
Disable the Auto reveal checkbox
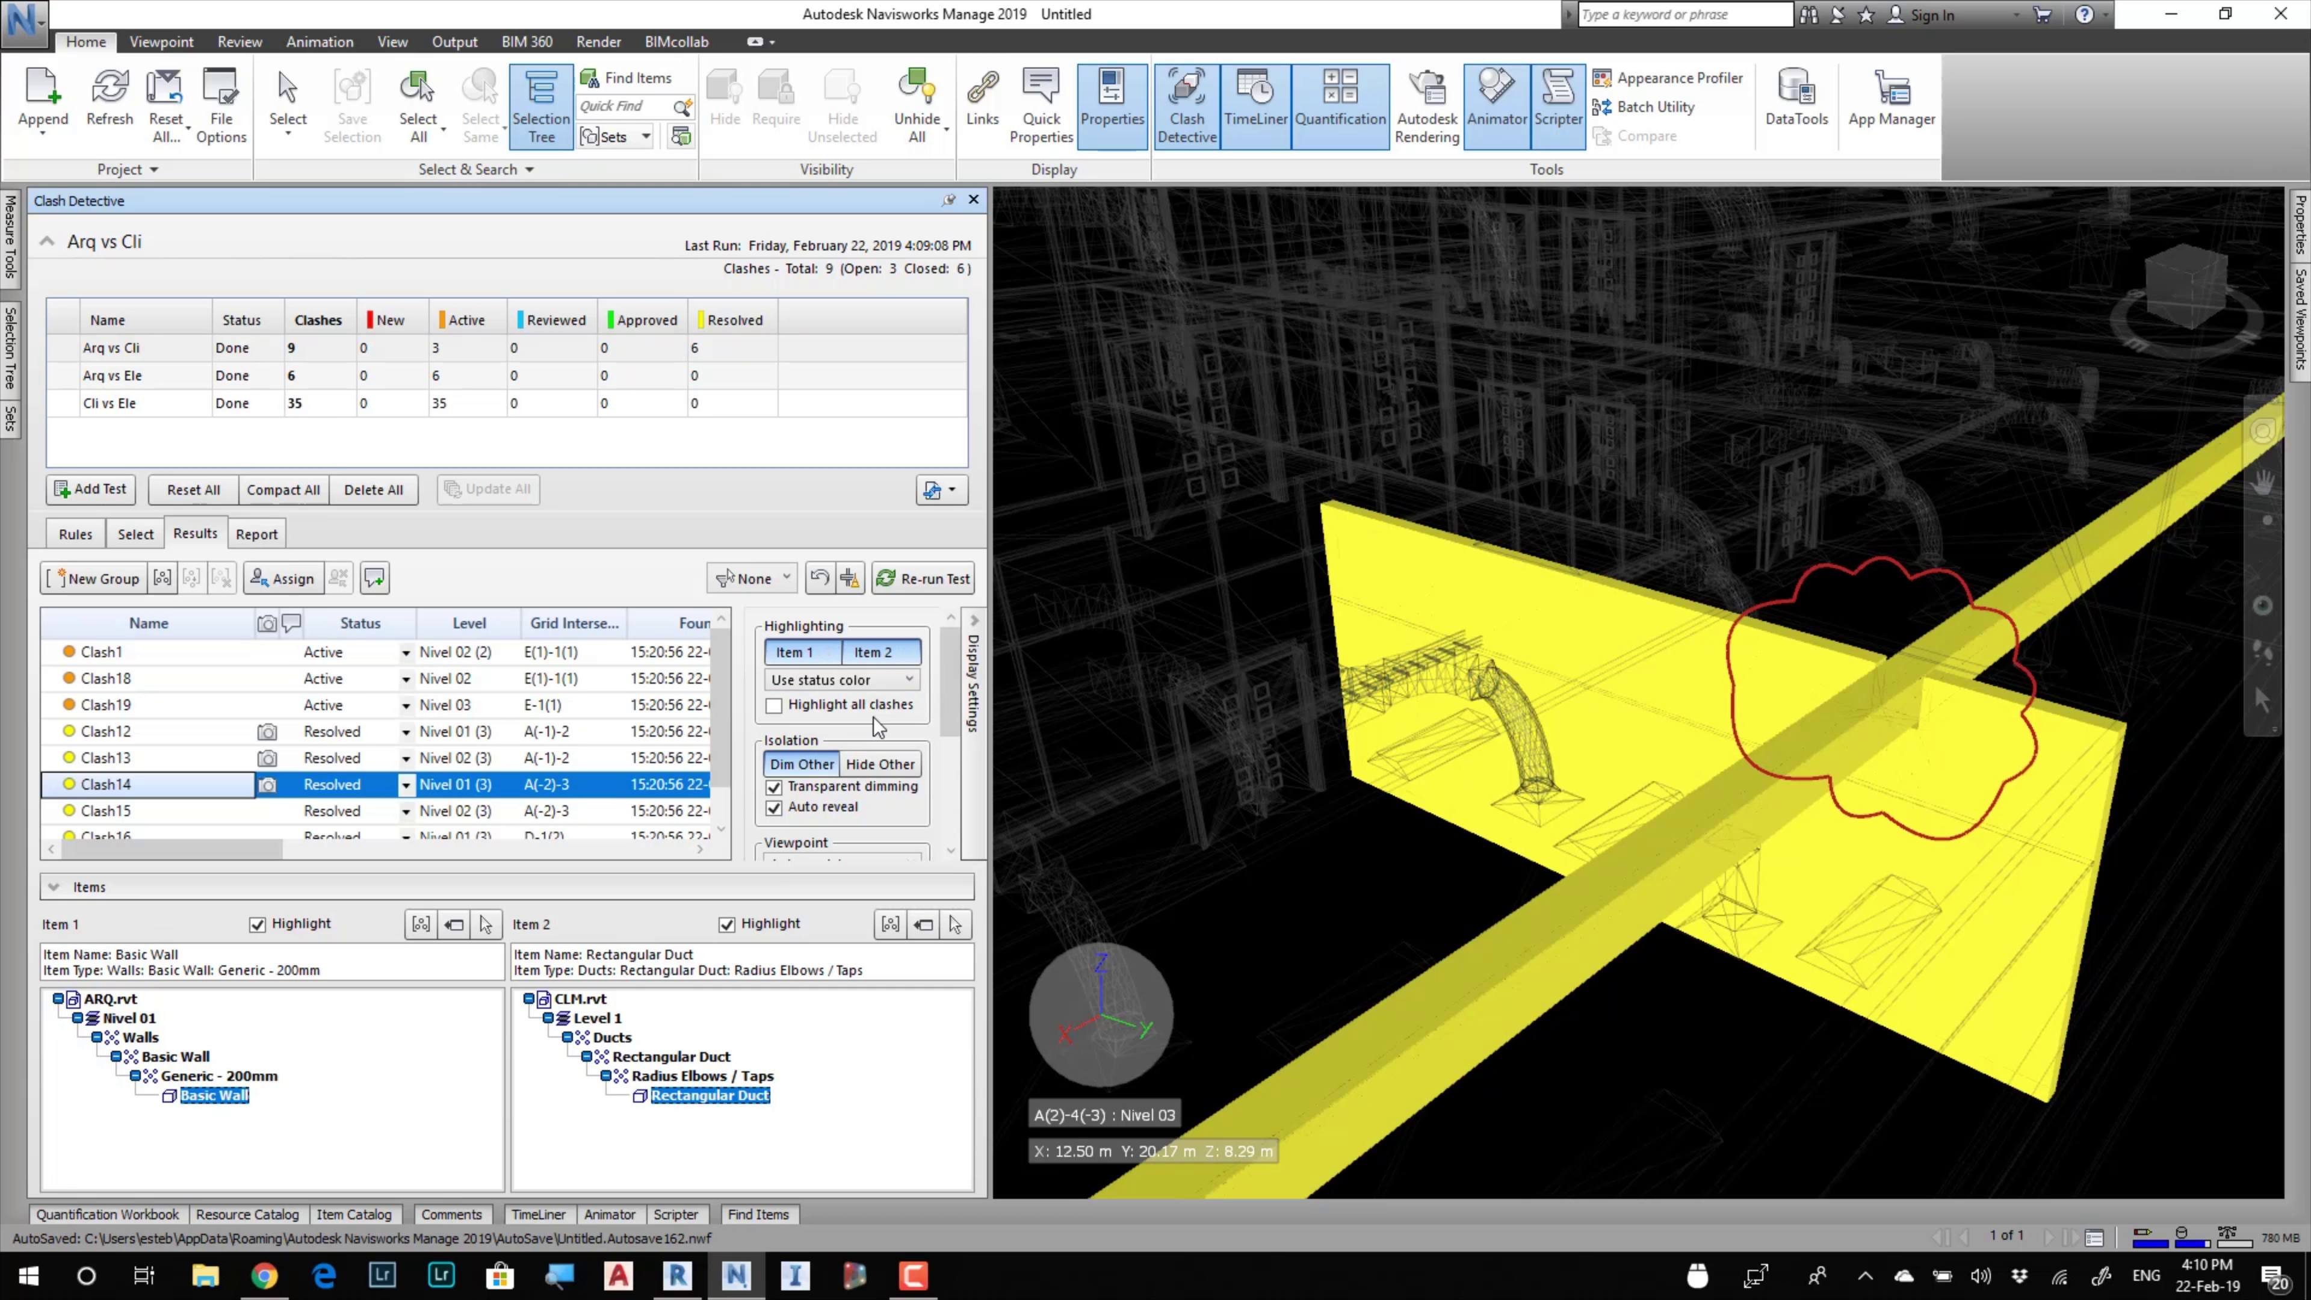click(774, 808)
